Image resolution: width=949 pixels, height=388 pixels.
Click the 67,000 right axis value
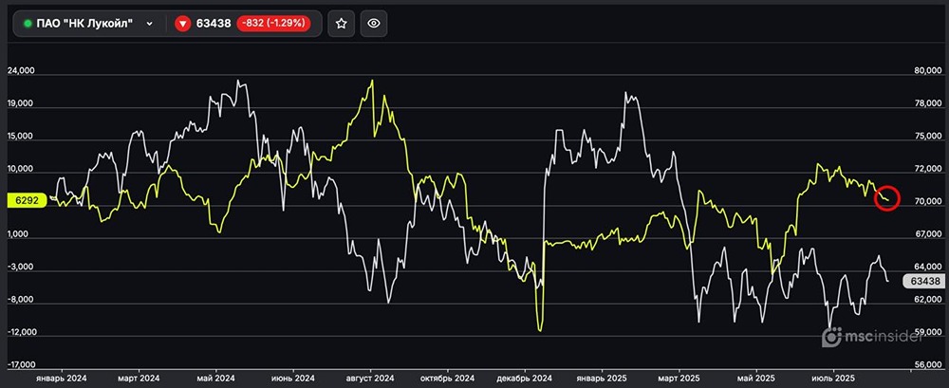(x=927, y=234)
